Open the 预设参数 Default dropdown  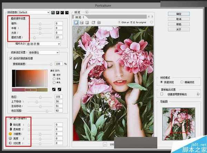tap(34, 12)
